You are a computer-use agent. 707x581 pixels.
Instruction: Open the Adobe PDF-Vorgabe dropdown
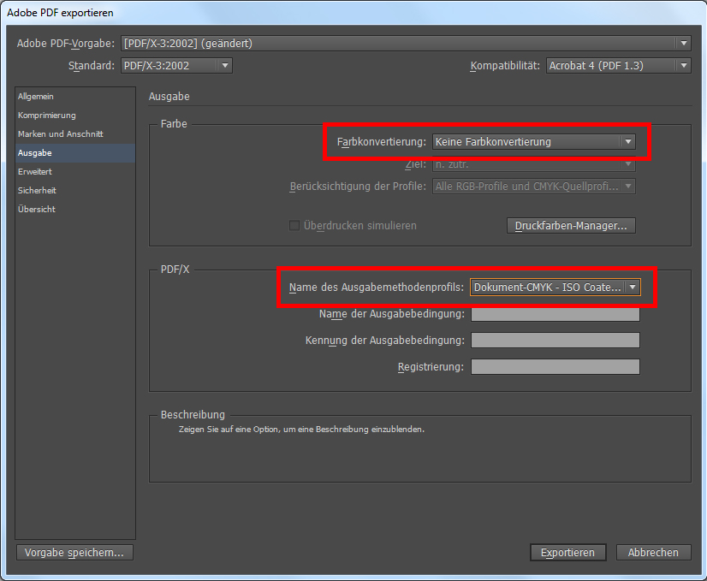tap(406, 44)
